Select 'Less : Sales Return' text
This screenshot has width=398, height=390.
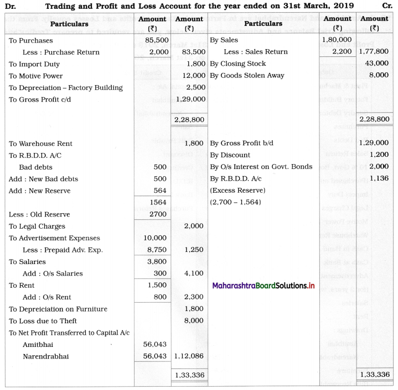(x=256, y=52)
